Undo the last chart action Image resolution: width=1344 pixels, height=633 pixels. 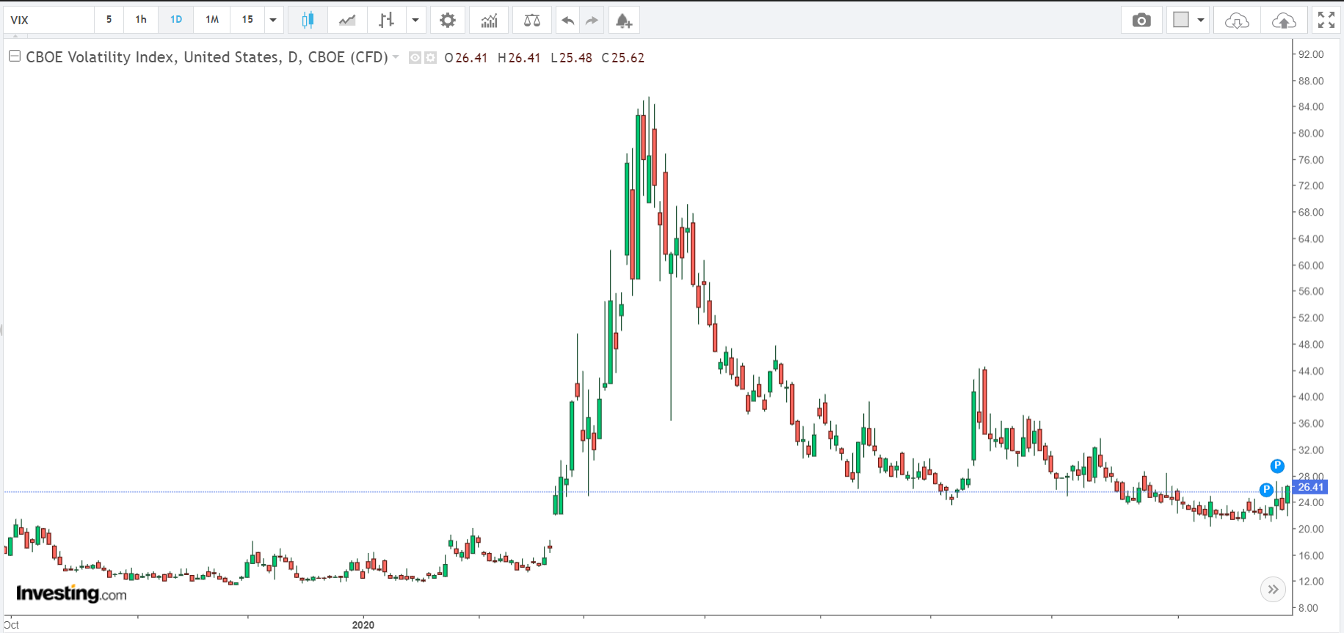567,21
